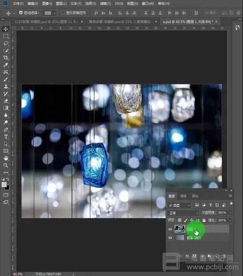This screenshot has height=276, width=243.
Task: Toggle lock image pixels brush icon
Action: coord(186,220)
